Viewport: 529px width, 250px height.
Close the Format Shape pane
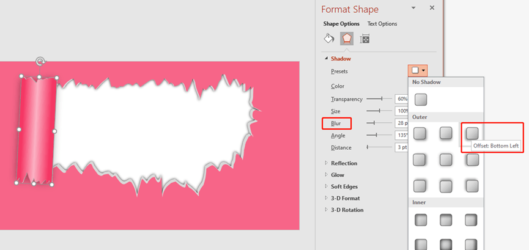(432, 8)
